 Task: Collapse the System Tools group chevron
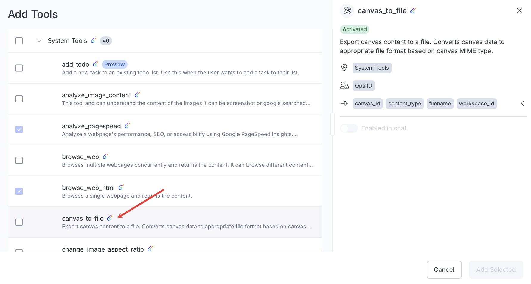click(39, 41)
